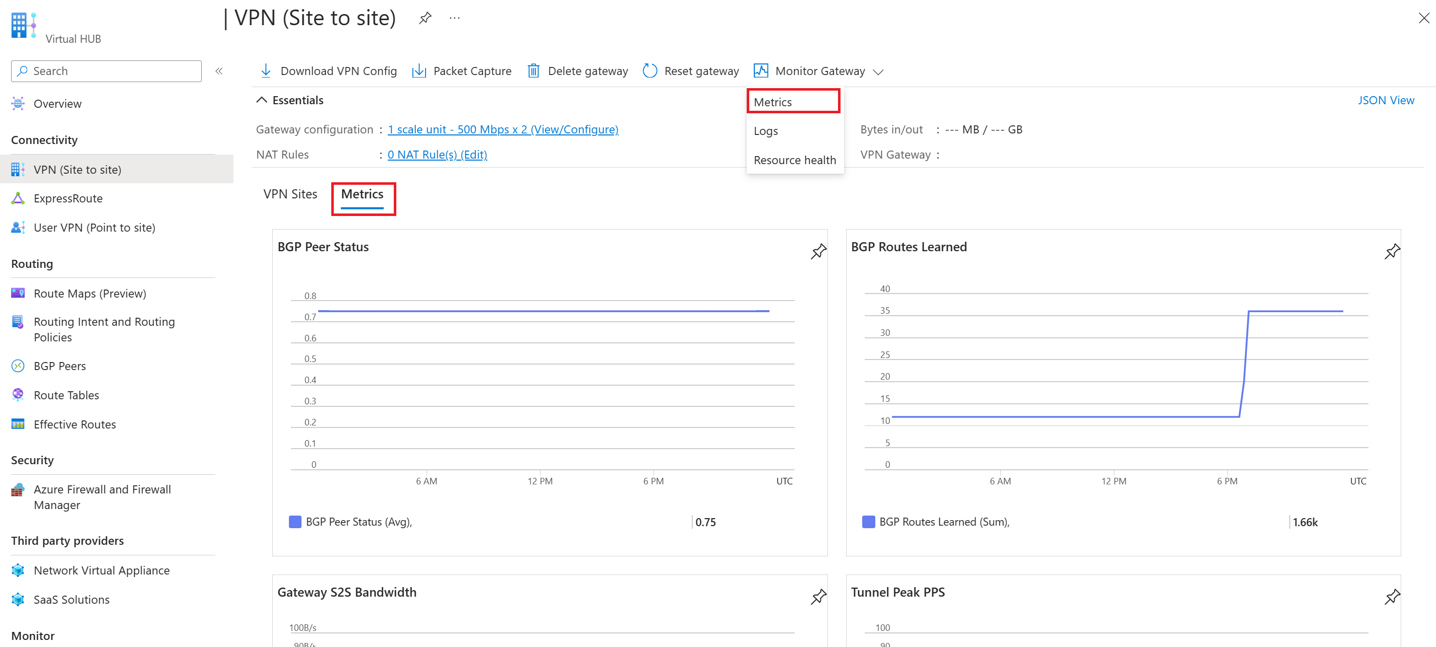Click the Effective Routes table icon
Screen dimensions: 1436x647
(x=18, y=424)
